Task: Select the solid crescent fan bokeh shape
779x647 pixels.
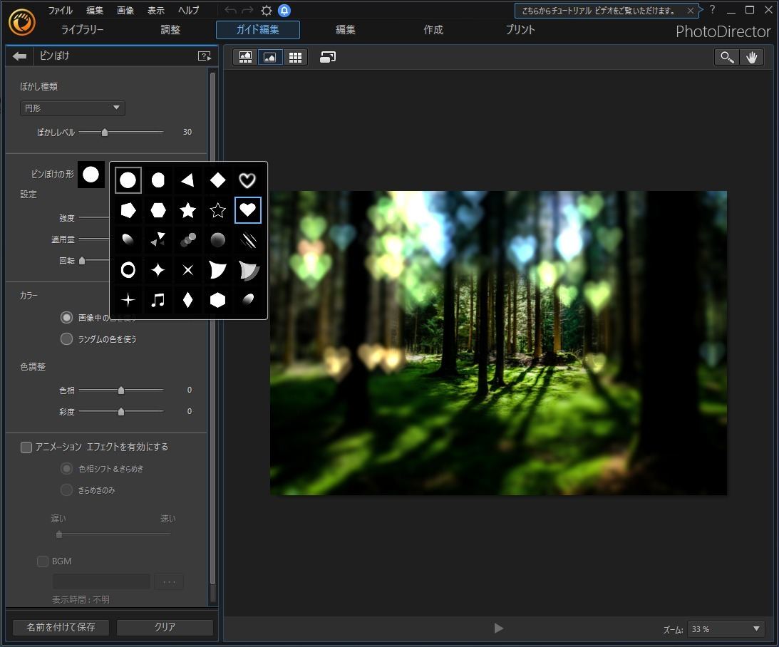Action: [217, 270]
